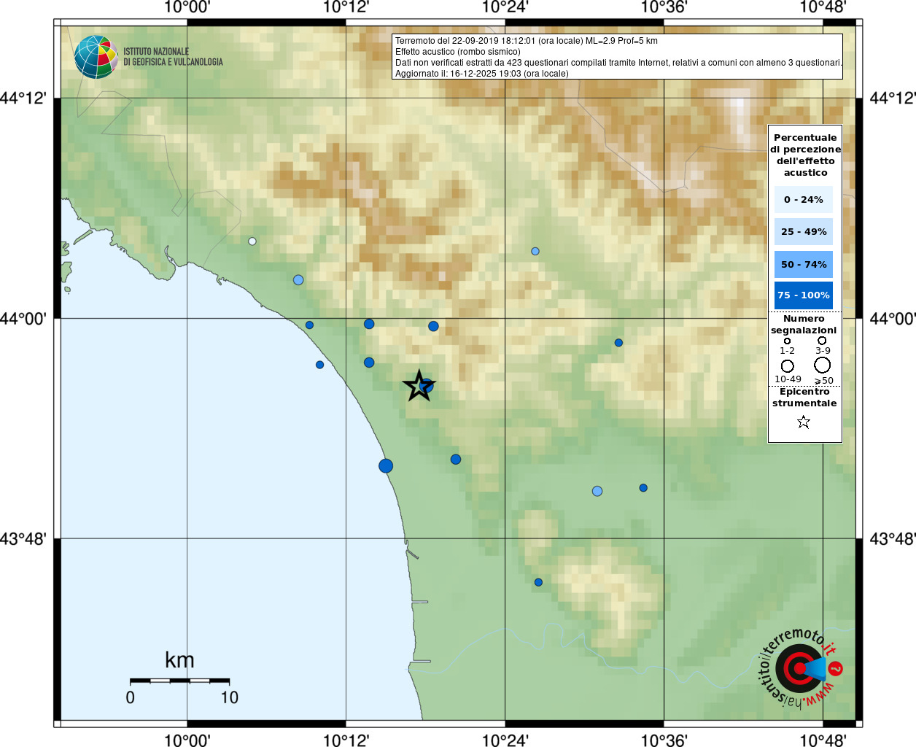Click the 43°48' label on the right axis
The width and height of the screenshot is (916, 747).
coord(893,539)
